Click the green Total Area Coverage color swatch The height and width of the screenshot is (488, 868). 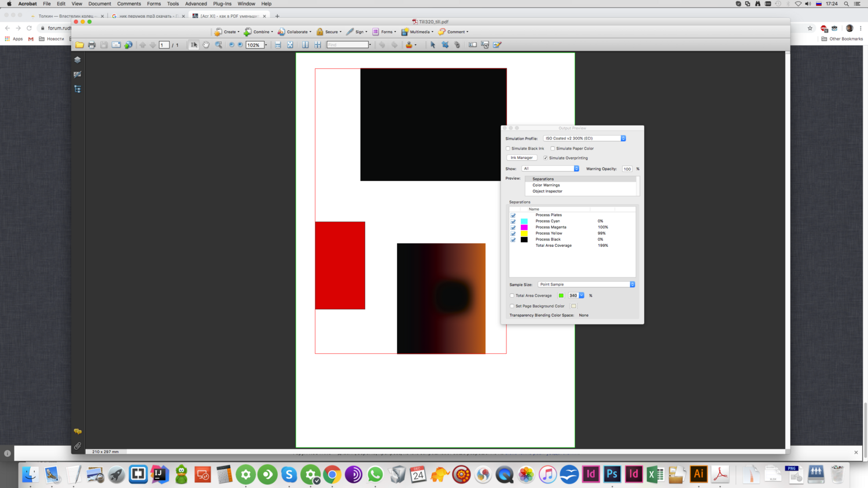[x=561, y=295]
